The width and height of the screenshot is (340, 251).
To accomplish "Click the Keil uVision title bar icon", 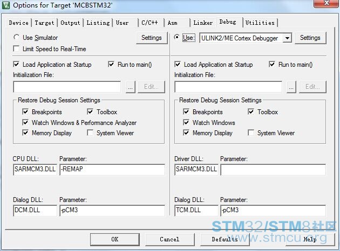I will point(6,5).
